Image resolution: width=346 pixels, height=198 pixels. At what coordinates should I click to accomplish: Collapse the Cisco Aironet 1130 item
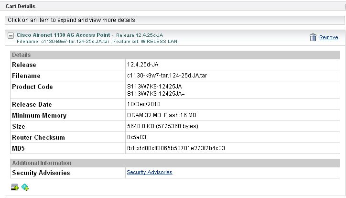pyautogui.click(x=11, y=35)
